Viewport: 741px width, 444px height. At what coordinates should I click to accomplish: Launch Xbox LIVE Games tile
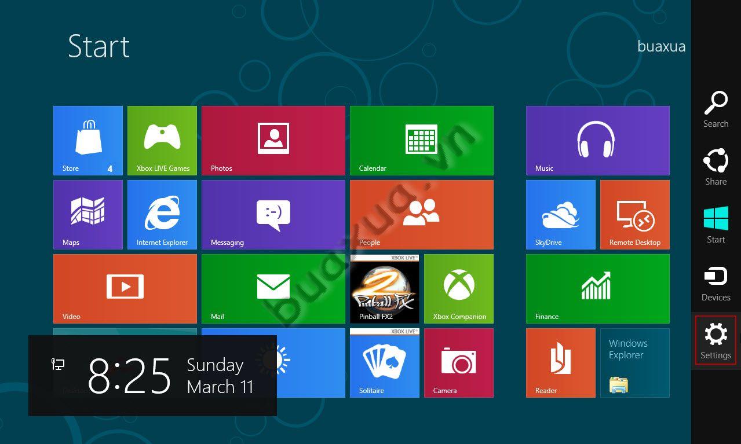[x=162, y=141]
